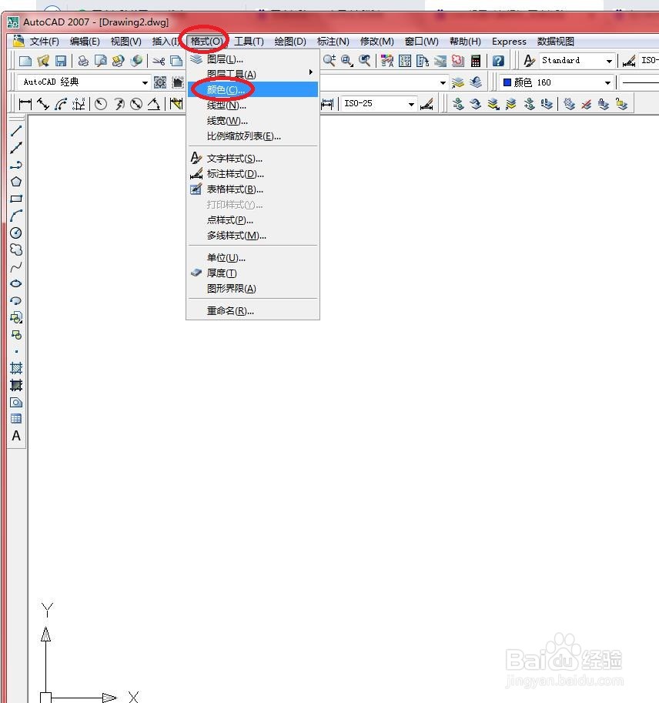Click the Open file icon
The width and height of the screenshot is (659, 703).
[43, 61]
